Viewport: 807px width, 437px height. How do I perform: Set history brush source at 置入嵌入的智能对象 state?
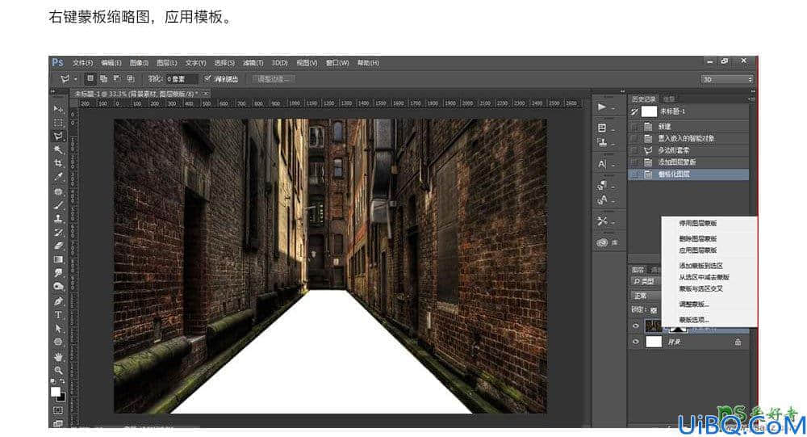634,138
